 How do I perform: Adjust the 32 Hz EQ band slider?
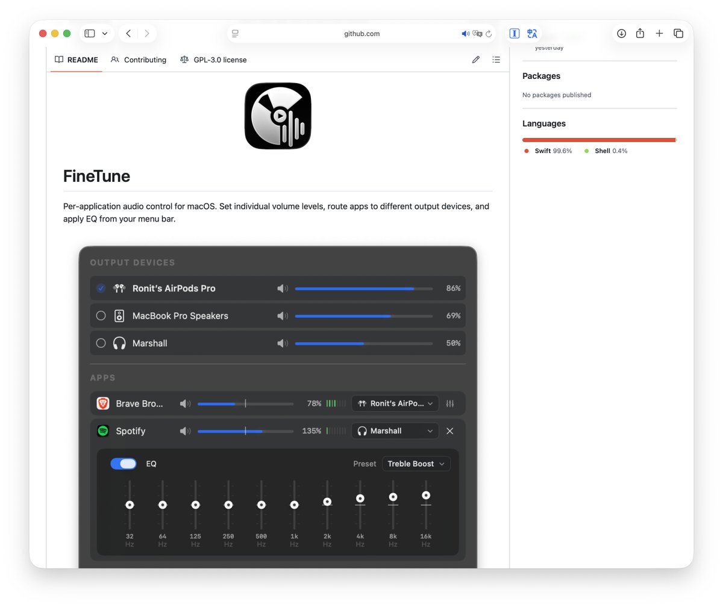(x=130, y=505)
